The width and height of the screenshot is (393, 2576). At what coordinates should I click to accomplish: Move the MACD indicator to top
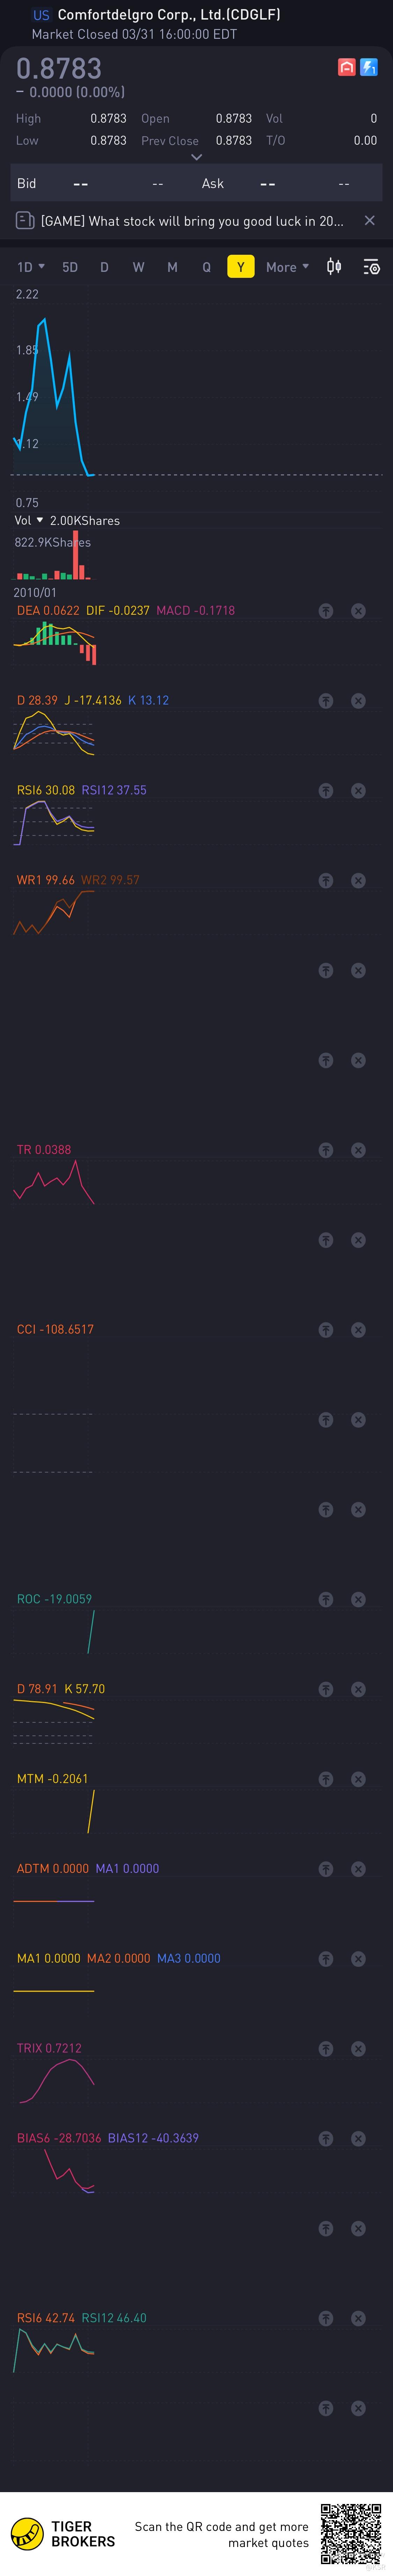click(x=326, y=611)
